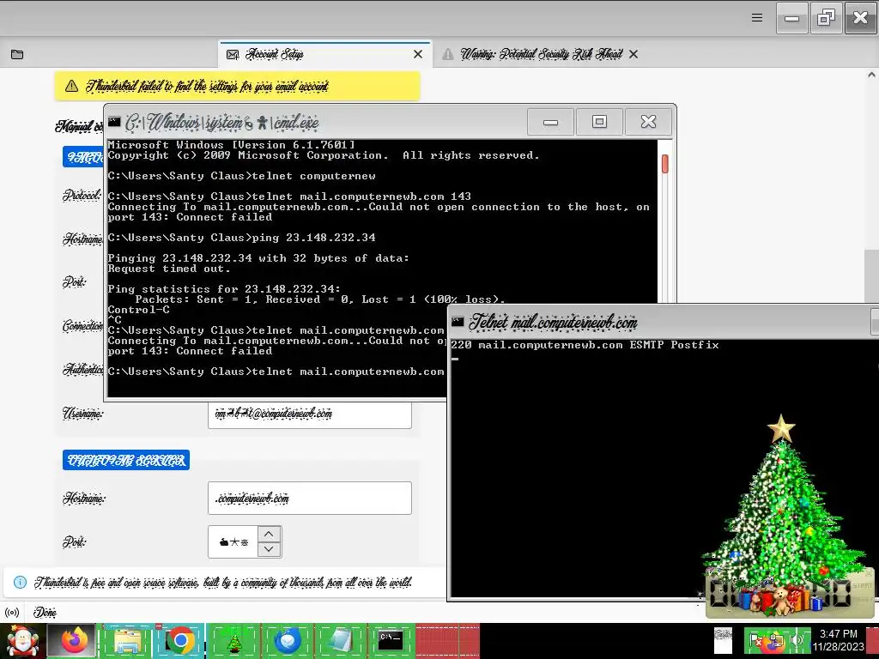Click the '220 mail.computernewb.com ESMTP Postfix' line
This screenshot has width=879, height=659.
point(585,345)
